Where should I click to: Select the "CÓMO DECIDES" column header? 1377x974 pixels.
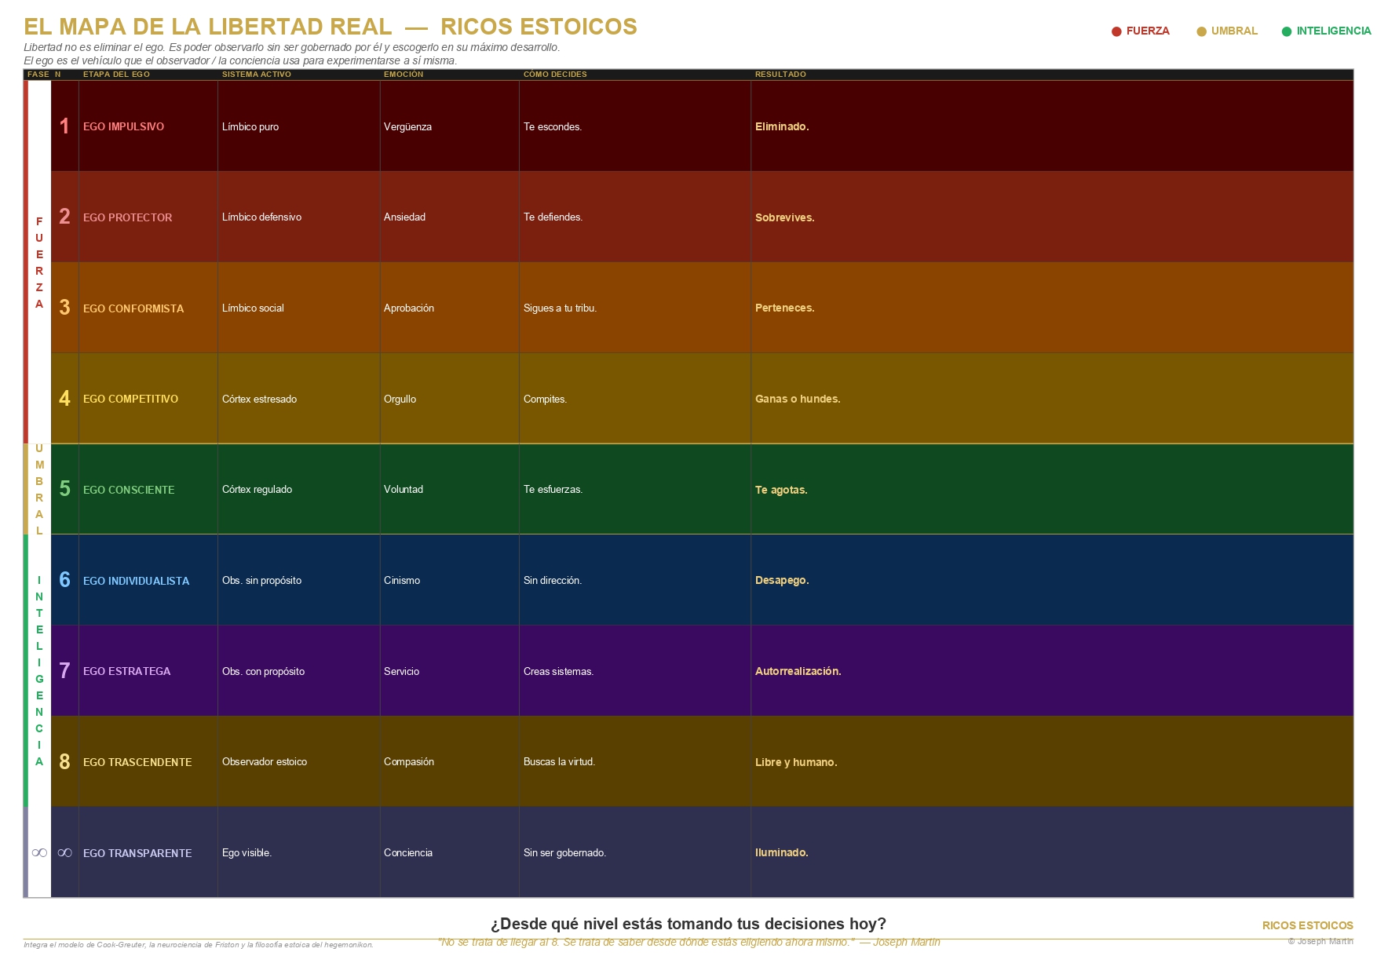click(x=555, y=75)
